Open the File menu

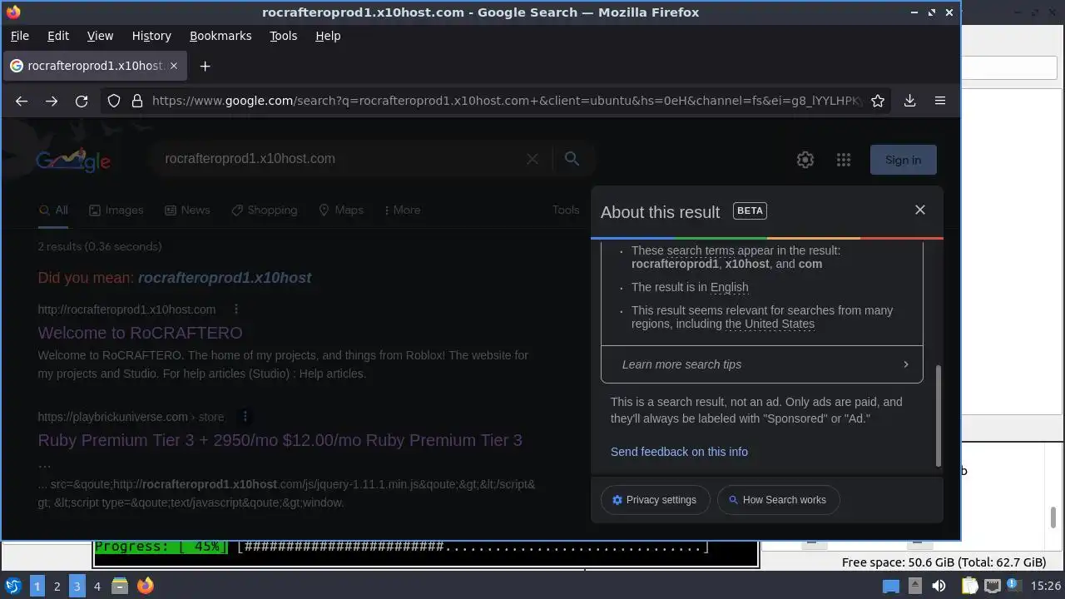19,36
